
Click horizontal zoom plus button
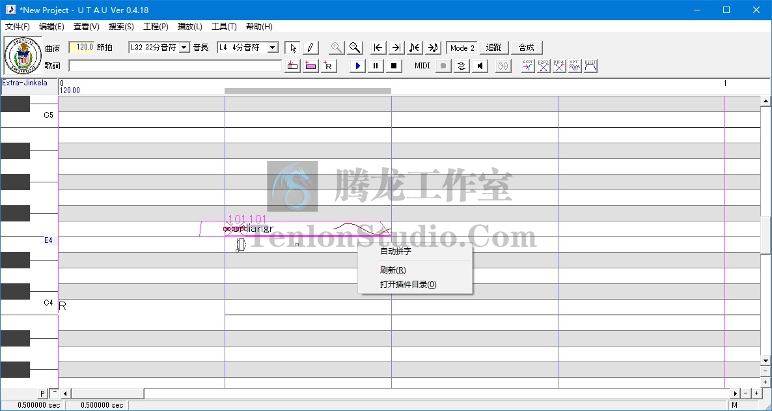[x=756, y=393]
